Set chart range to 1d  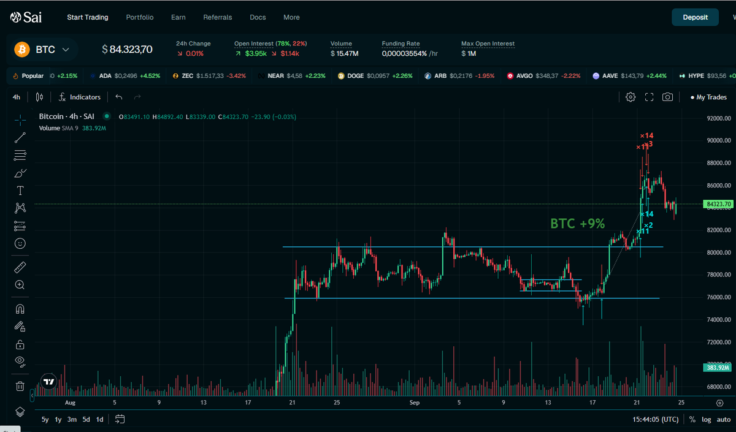pos(99,420)
